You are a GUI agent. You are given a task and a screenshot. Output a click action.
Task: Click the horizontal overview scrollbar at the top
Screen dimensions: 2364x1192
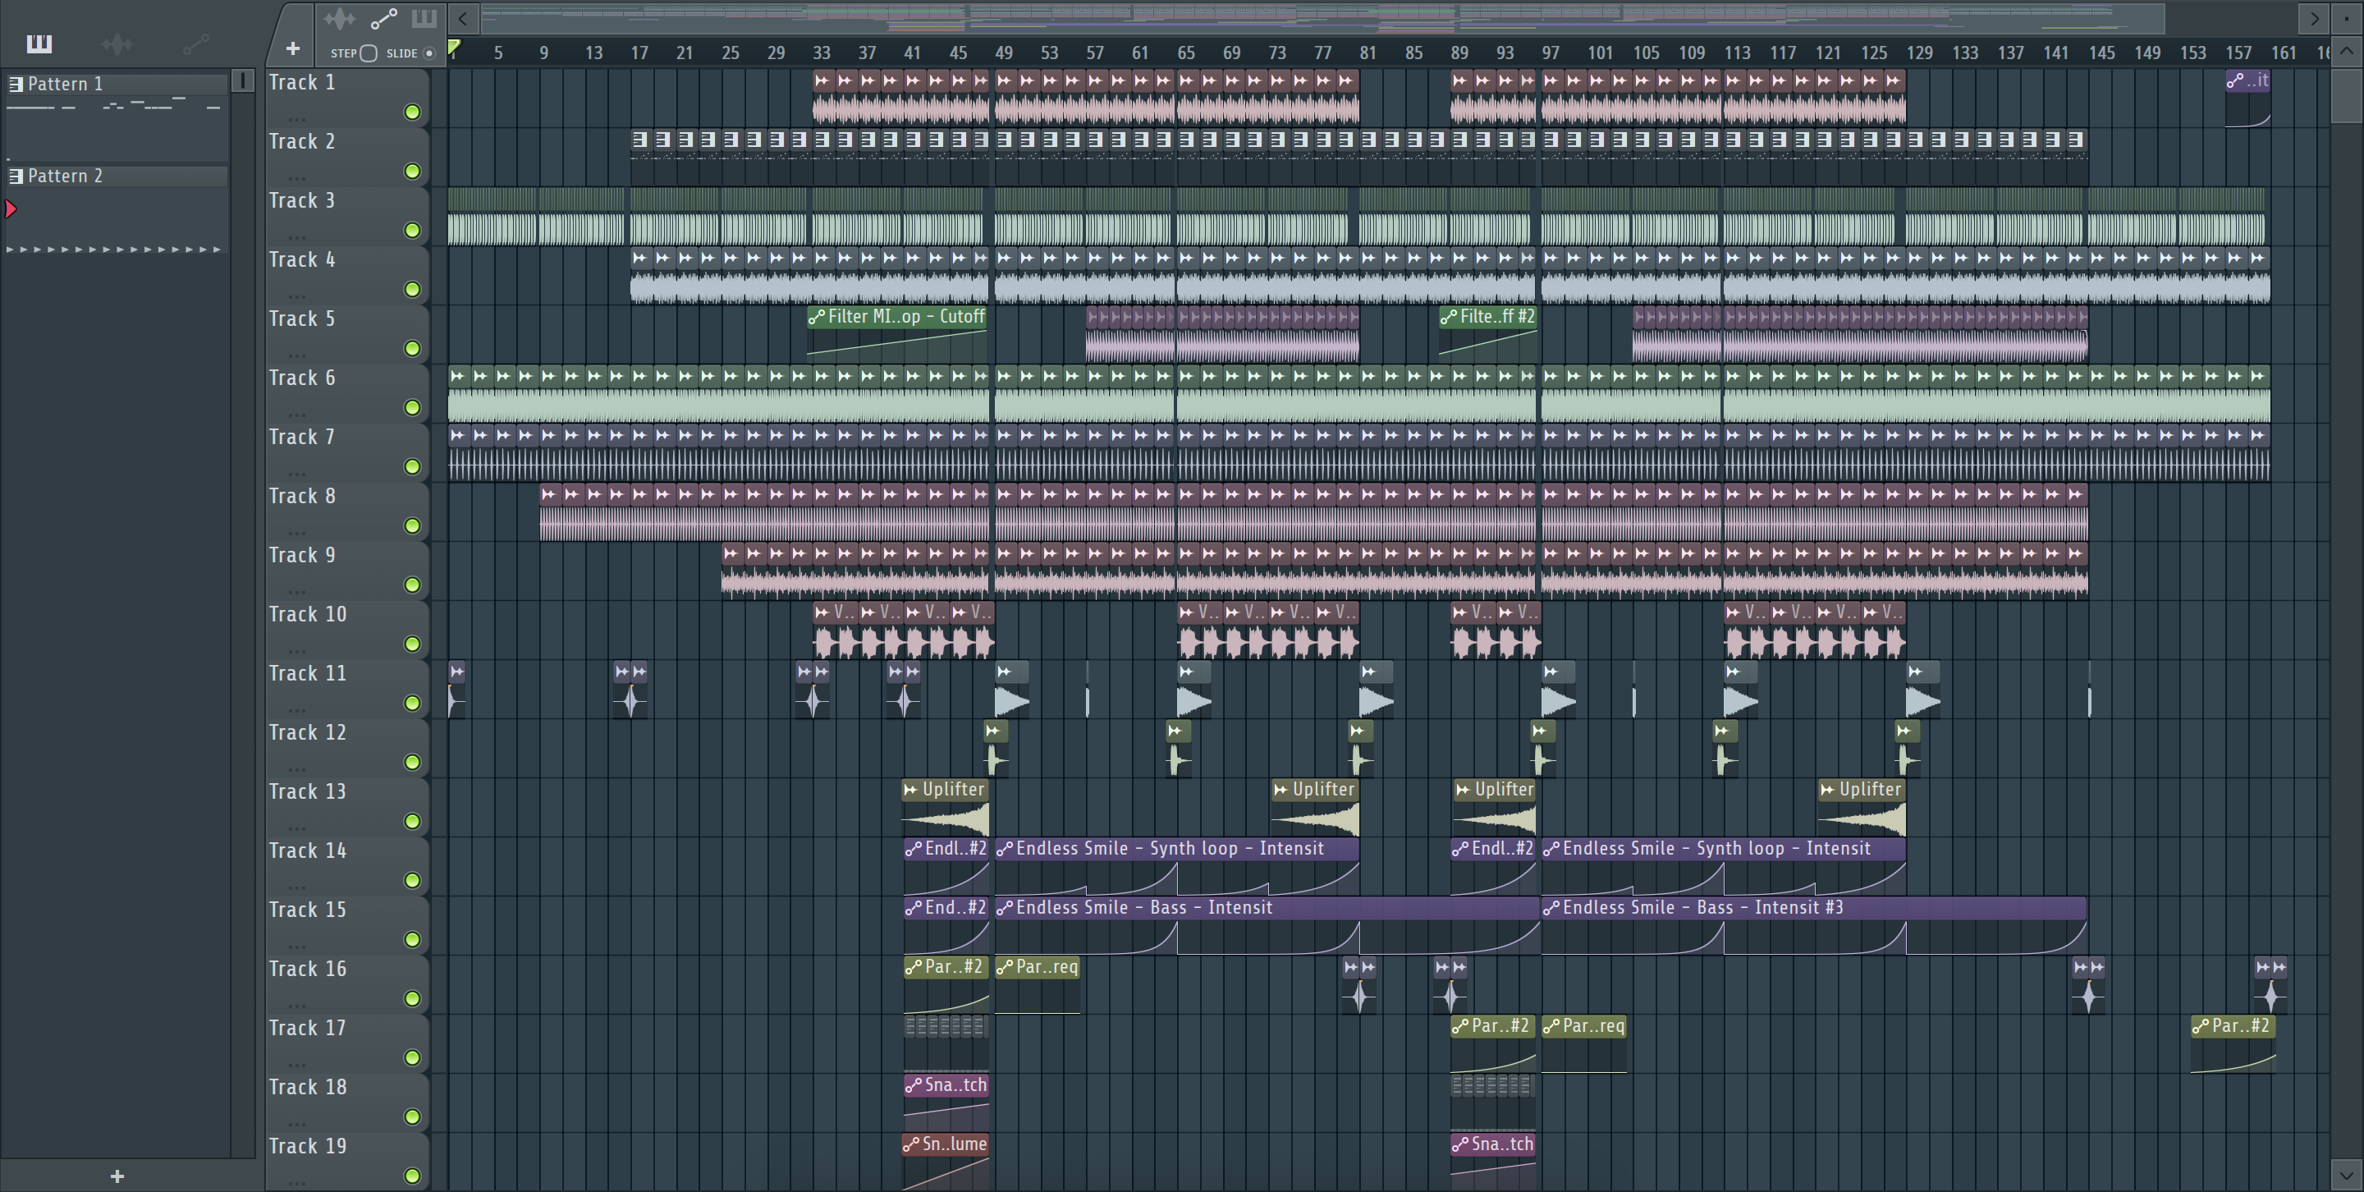pos(1322,18)
